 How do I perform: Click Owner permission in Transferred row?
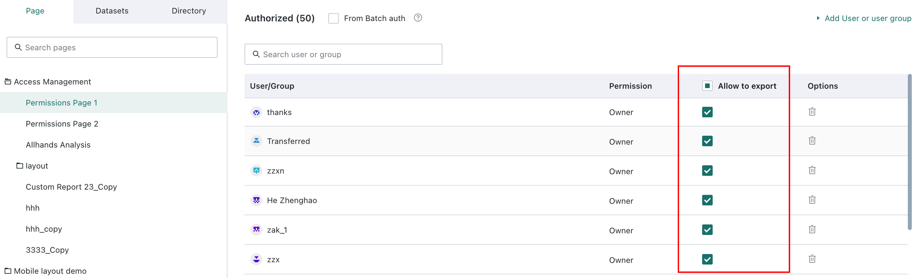(x=621, y=142)
